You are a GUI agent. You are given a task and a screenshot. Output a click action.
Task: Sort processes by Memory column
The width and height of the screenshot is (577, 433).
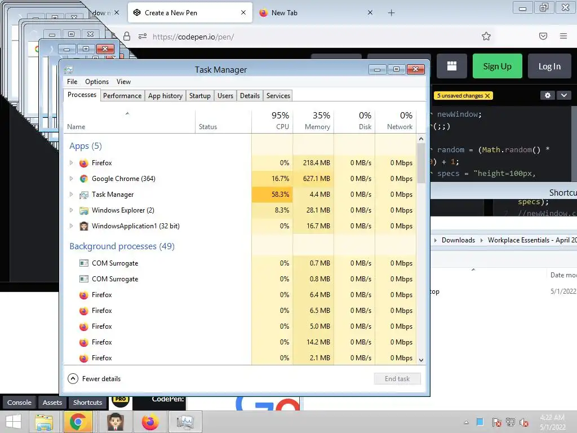point(313,121)
